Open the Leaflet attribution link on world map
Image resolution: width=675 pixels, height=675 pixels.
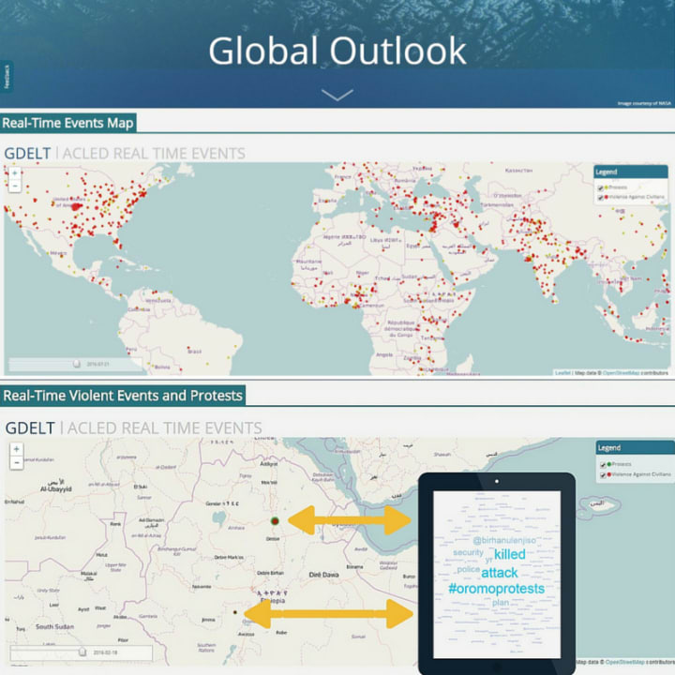click(x=562, y=373)
